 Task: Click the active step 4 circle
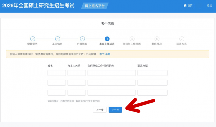coord(107,39)
